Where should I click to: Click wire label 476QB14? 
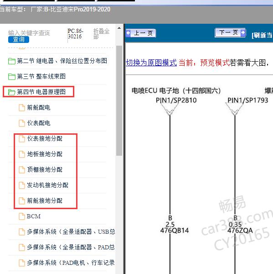pos(175,231)
